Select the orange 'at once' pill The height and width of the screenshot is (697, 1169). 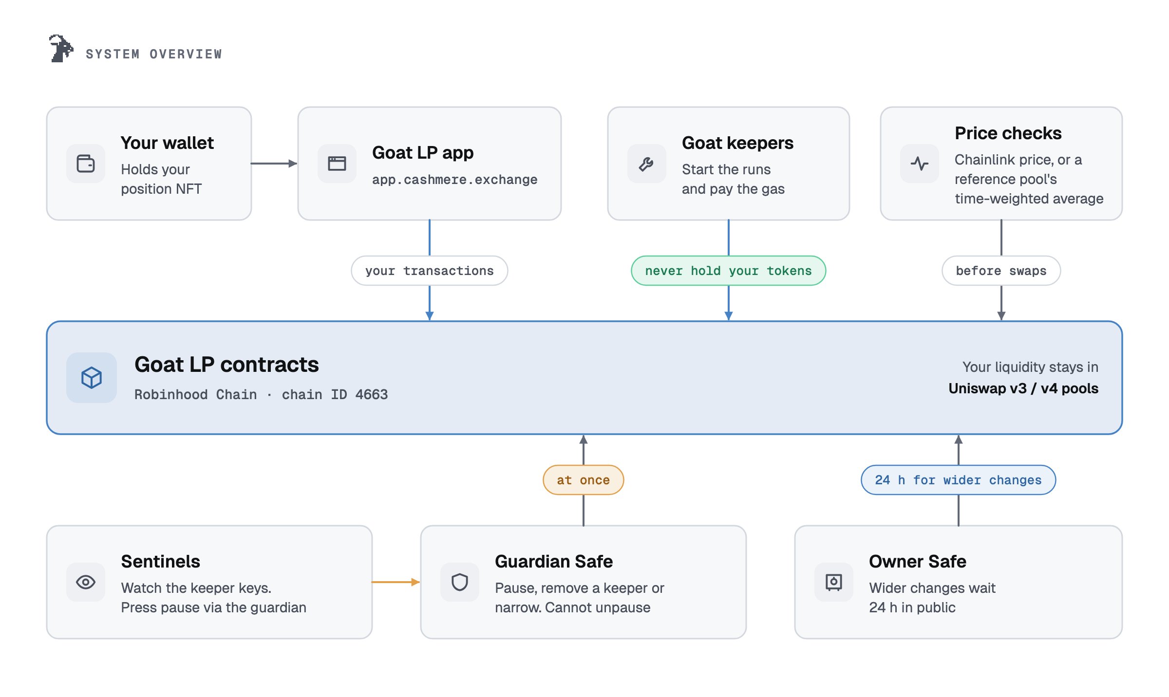[584, 480]
